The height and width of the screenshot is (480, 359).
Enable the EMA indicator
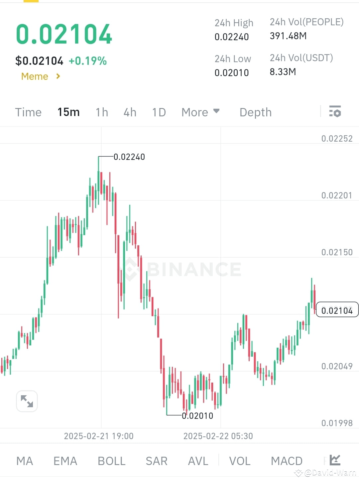65,460
